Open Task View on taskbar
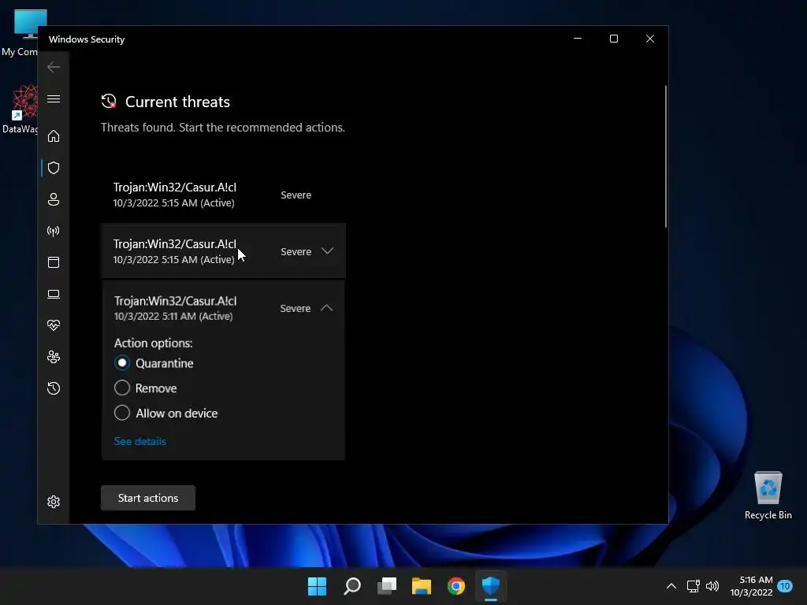Image resolution: width=807 pixels, height=605 pixels. point(387,586)
